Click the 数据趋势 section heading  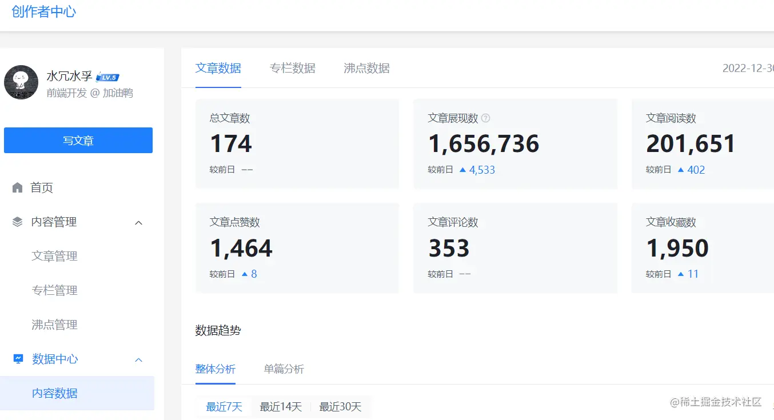click(218, 330)
